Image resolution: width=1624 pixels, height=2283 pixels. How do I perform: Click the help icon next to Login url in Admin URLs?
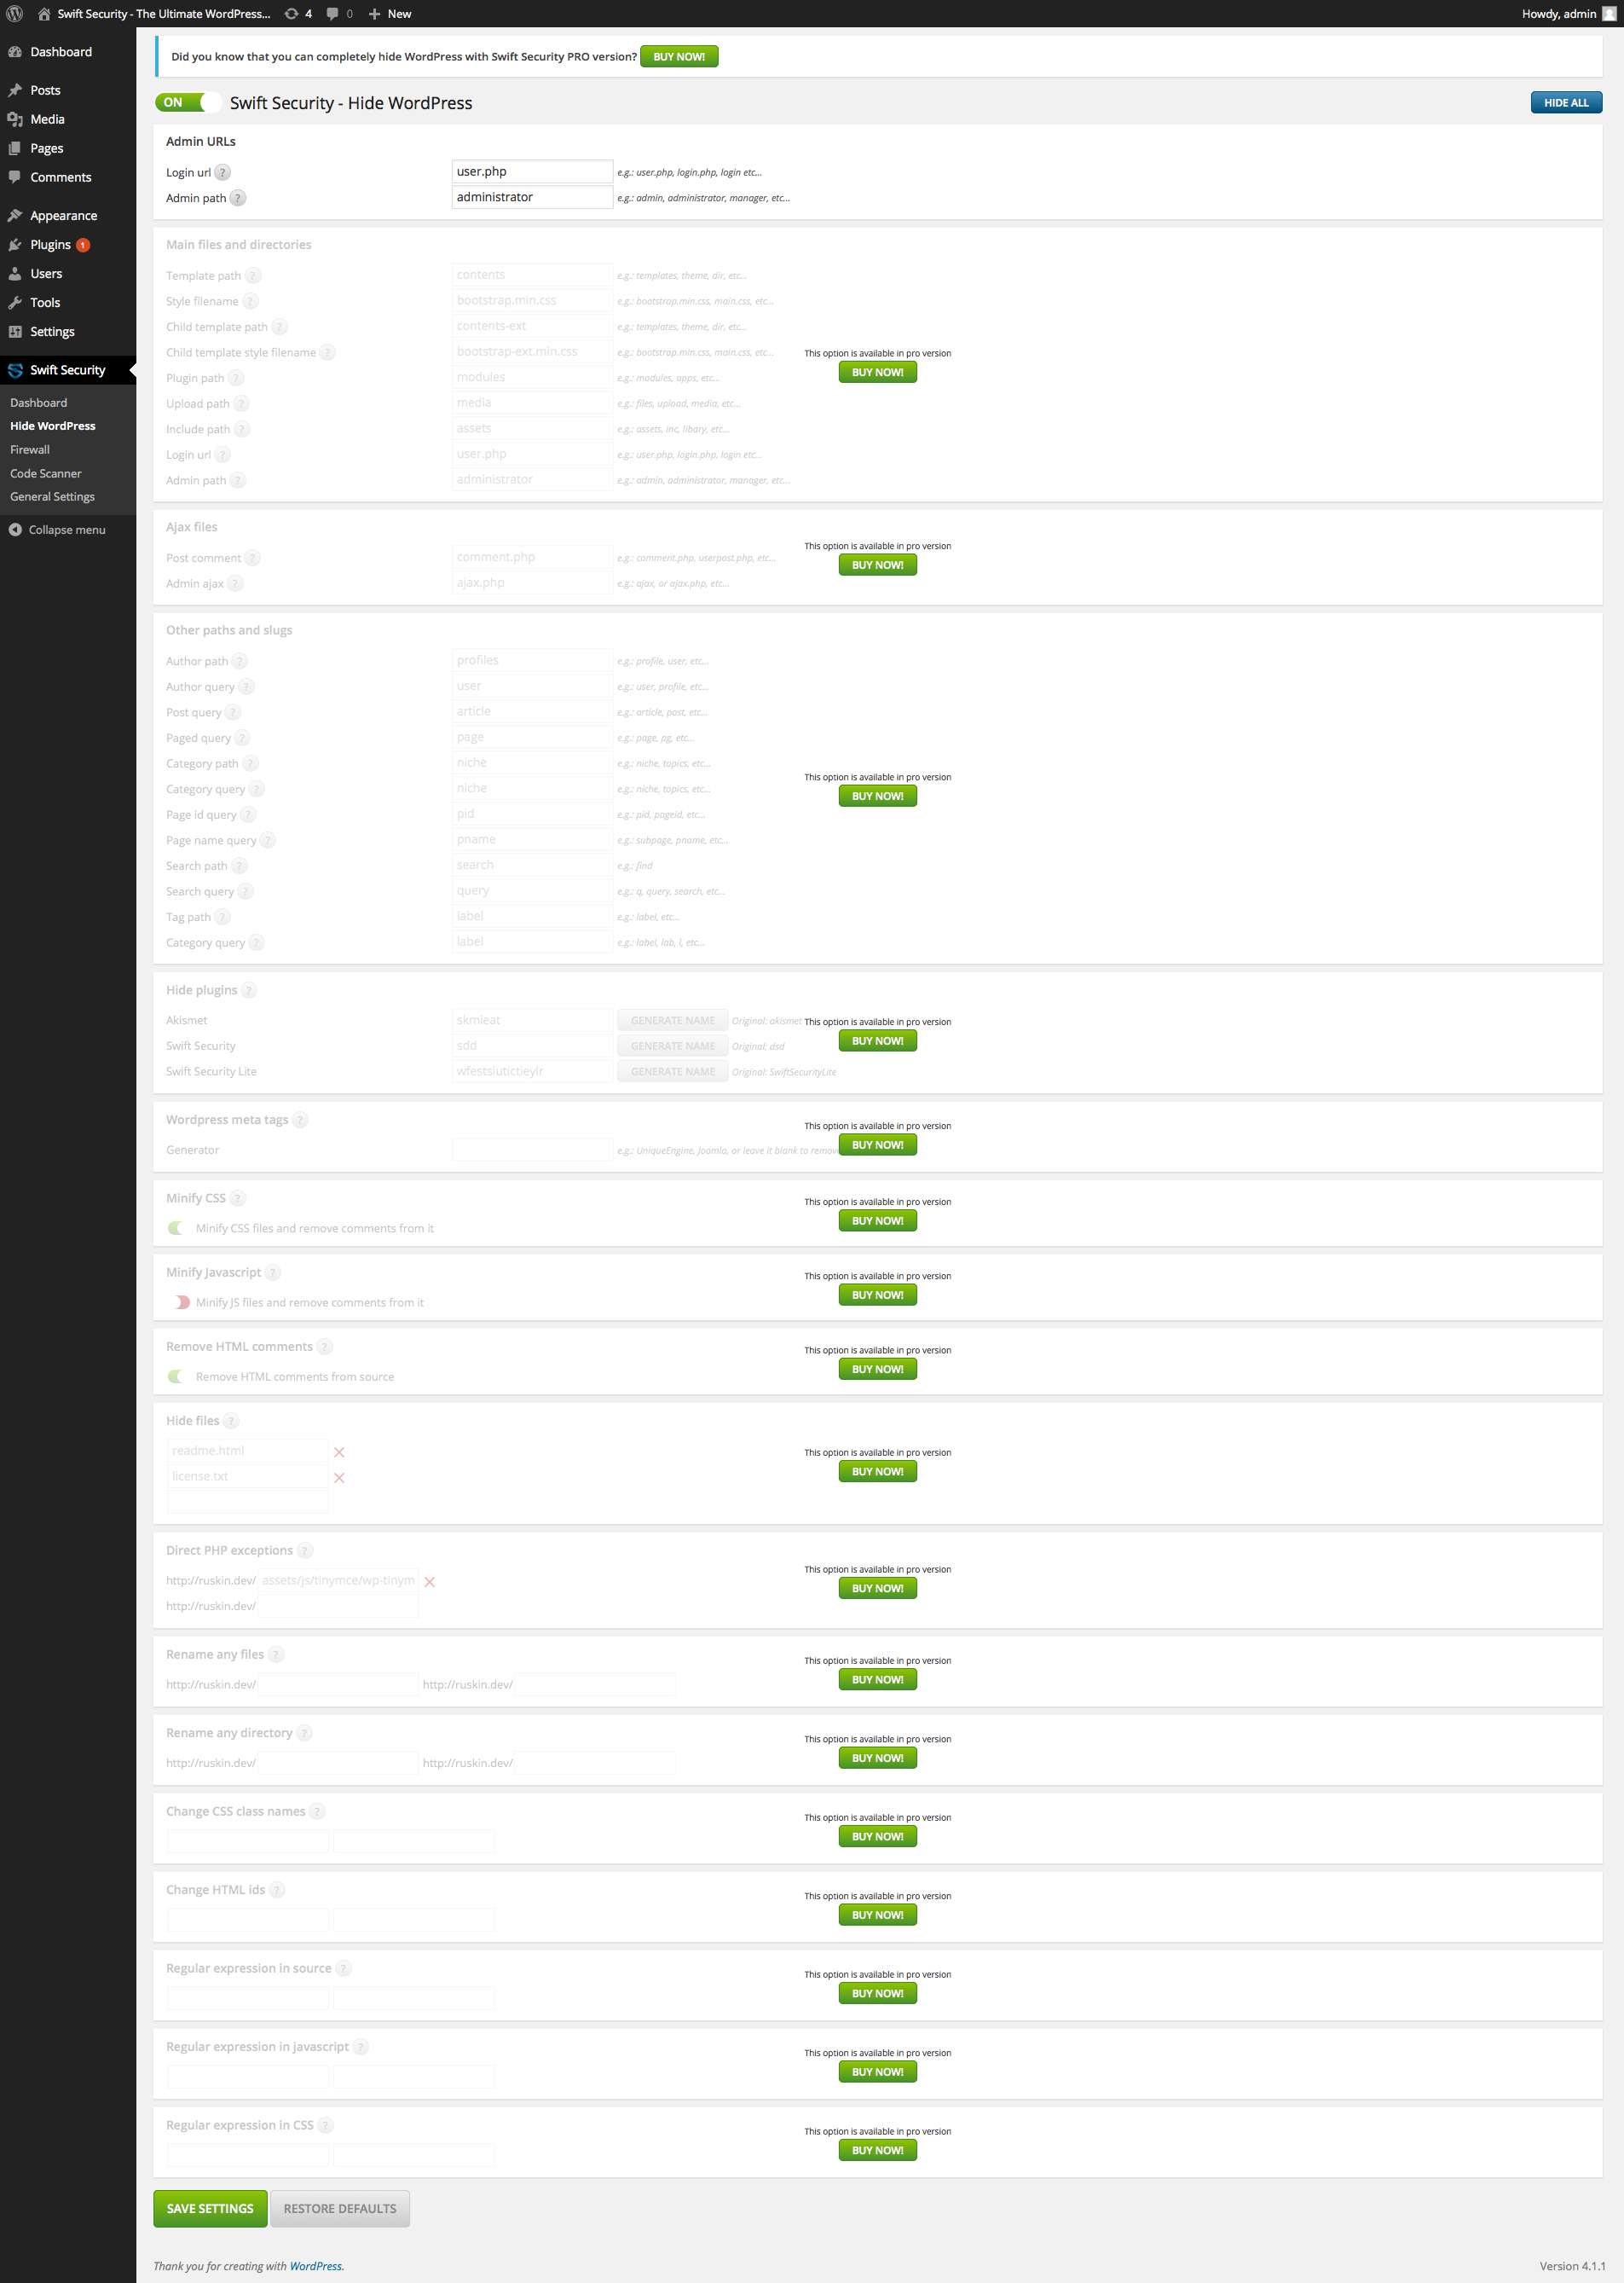(x=223, y=172)
